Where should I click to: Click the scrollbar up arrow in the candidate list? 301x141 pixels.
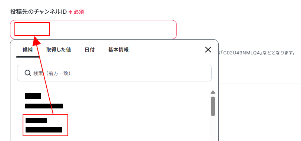tap(213, 93)
